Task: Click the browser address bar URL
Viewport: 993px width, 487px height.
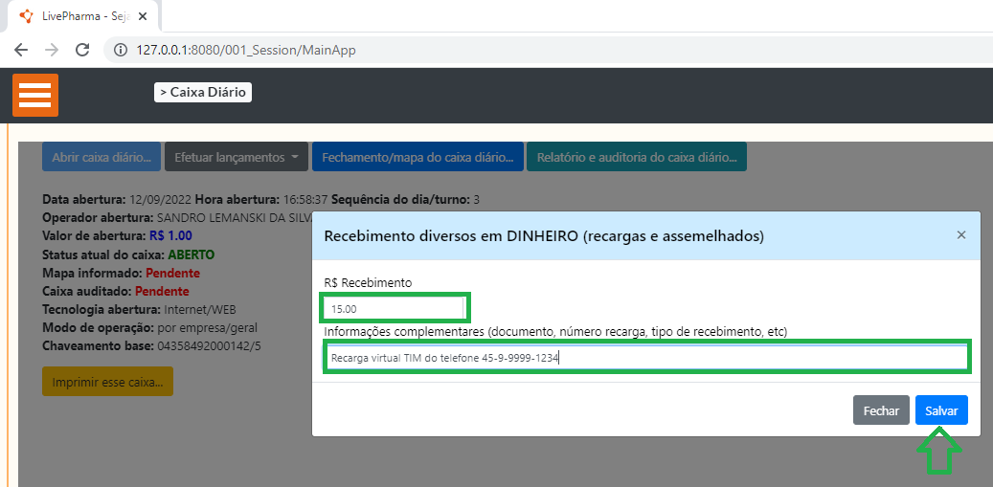Action: (x=246, y=50)
